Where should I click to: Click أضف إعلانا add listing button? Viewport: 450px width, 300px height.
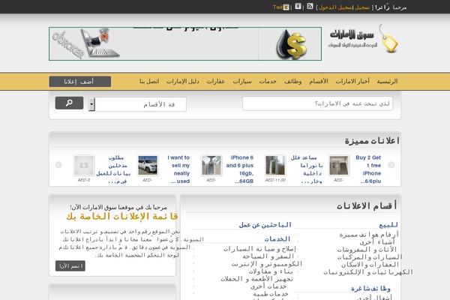[80, 82]
